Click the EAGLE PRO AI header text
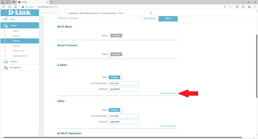 (x=54, y=13)
